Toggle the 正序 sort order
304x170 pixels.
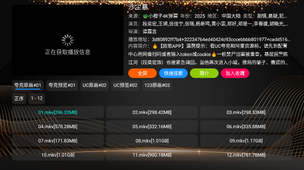[19, 98]
